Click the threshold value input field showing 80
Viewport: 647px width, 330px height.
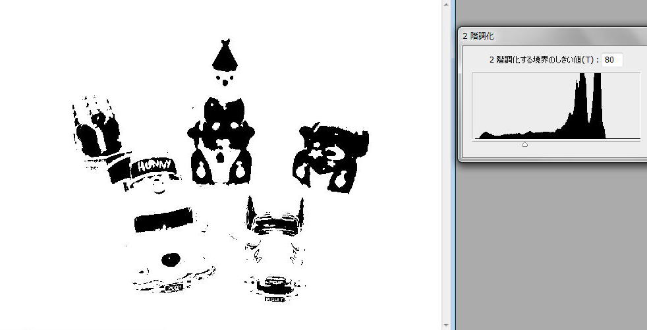[x=612, y=60]
